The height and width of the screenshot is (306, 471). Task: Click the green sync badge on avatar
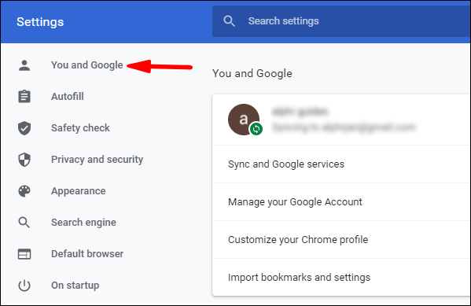pos(256,129)
